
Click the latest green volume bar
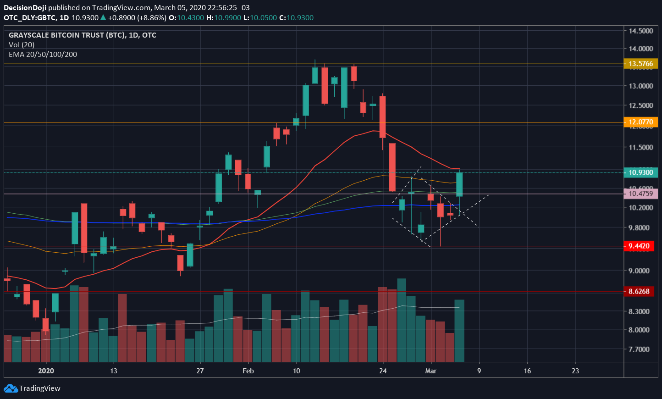[459, 331]
